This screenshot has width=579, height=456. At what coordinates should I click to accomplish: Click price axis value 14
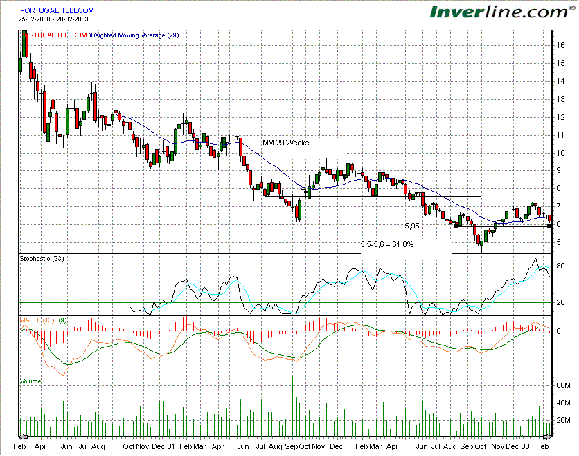[560, 81]
